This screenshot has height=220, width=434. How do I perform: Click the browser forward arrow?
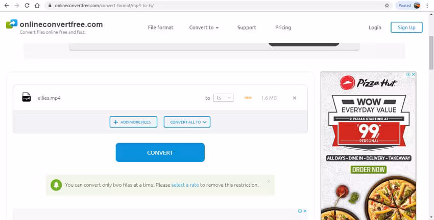click(x=17, y=5)
